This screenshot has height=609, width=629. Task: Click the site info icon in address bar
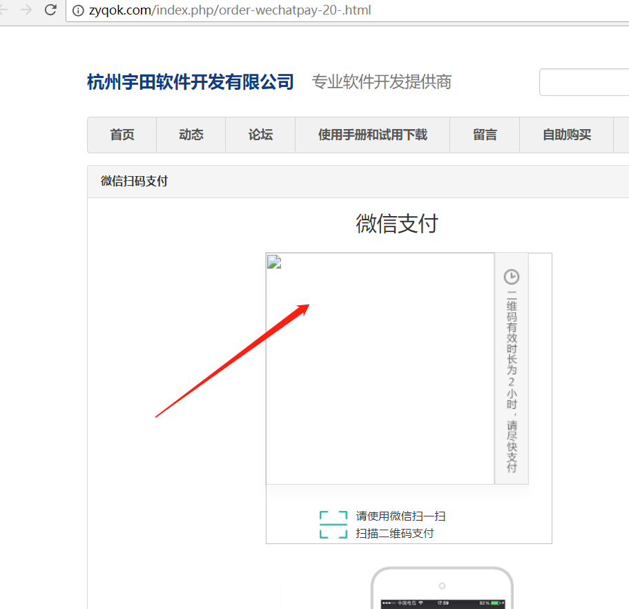coord(78,10)
